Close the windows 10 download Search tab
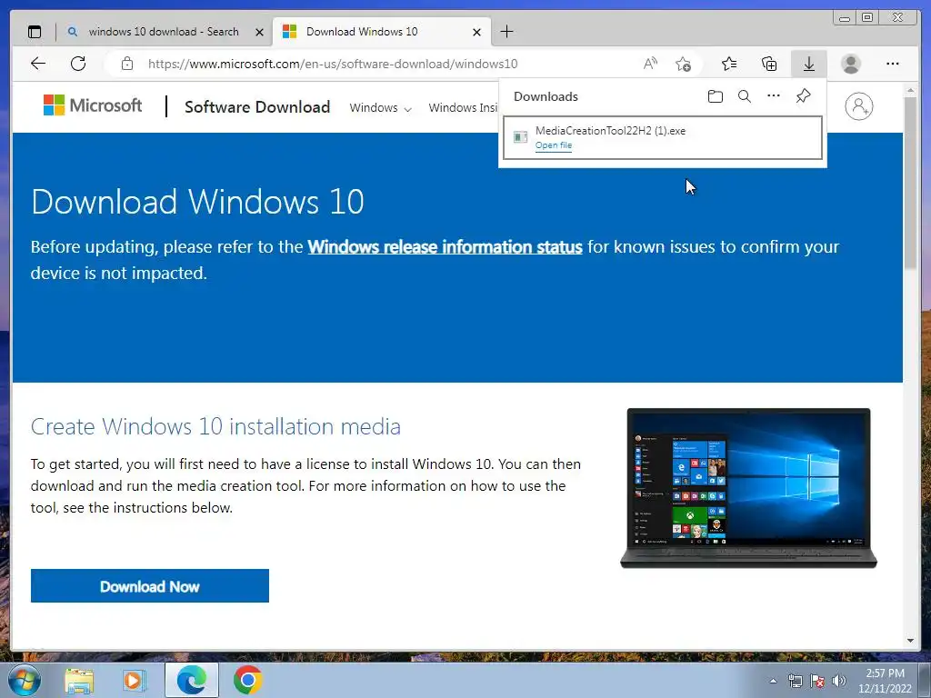931x698 pixels. [x=259, y=32]
